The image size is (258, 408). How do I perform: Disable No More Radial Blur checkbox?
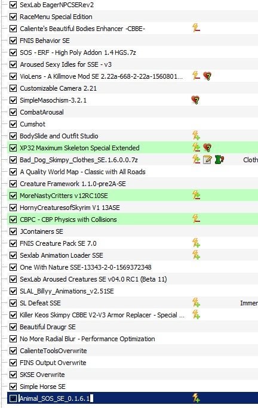(x=13, y=339)
